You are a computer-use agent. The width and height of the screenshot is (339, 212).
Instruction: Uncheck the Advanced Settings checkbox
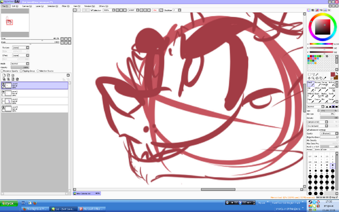(x=308, y=130)
